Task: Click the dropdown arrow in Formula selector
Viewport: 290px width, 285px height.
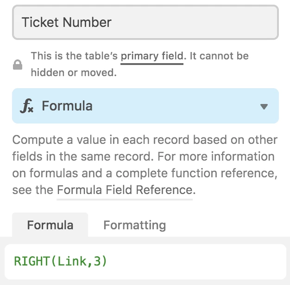Action: point(264,107)
